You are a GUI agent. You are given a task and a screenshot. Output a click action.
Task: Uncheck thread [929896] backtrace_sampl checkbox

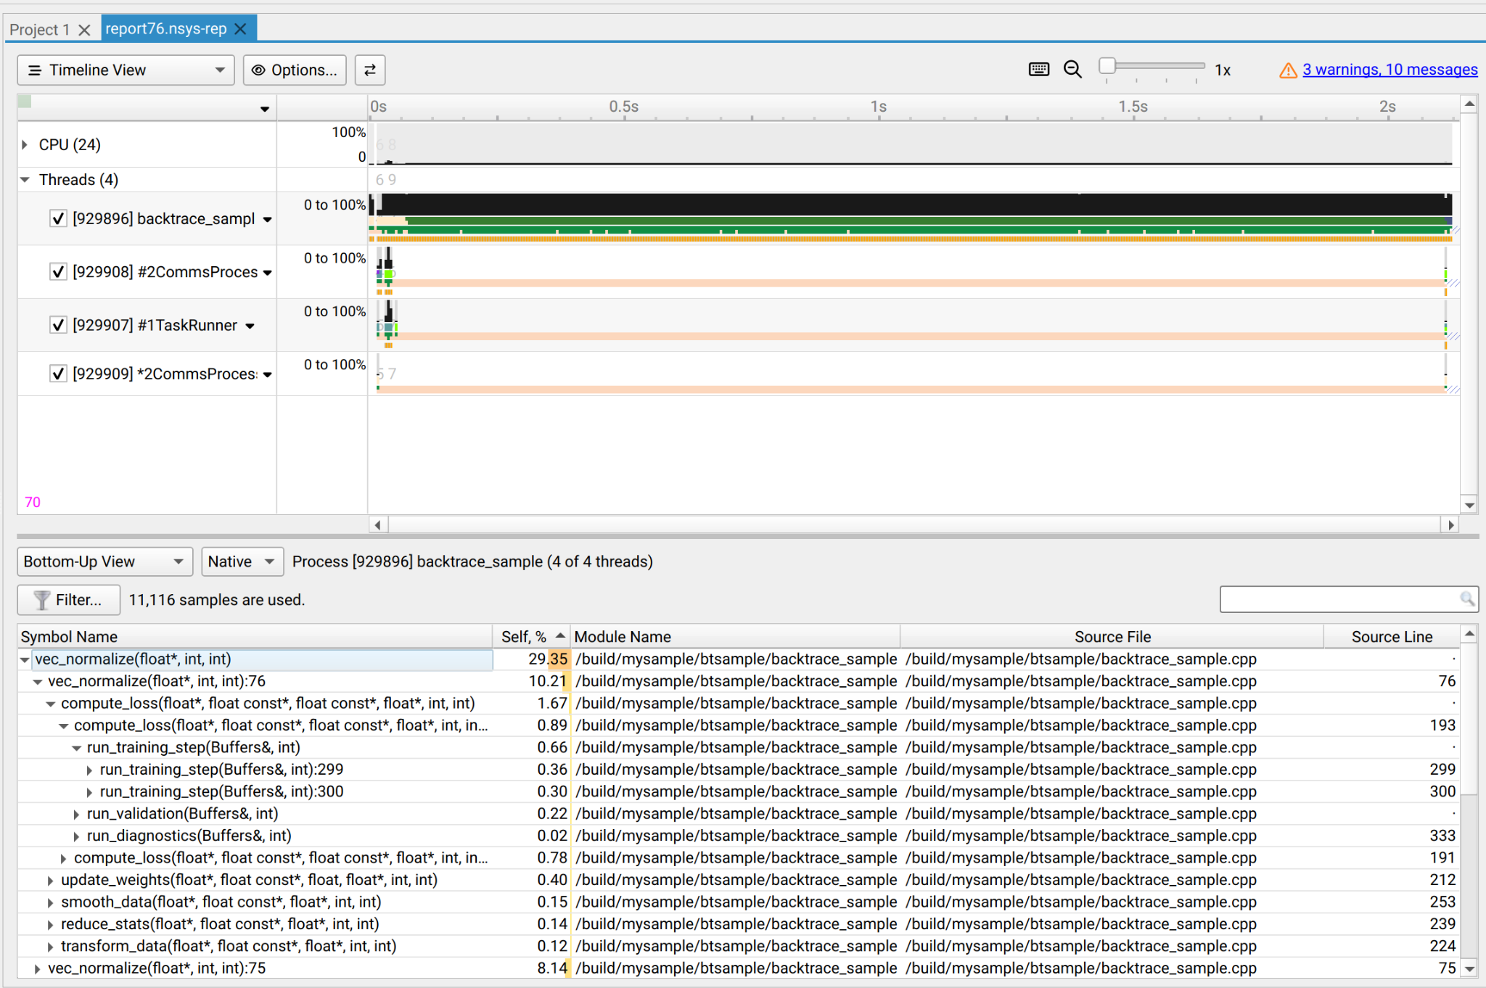(59, 218)
